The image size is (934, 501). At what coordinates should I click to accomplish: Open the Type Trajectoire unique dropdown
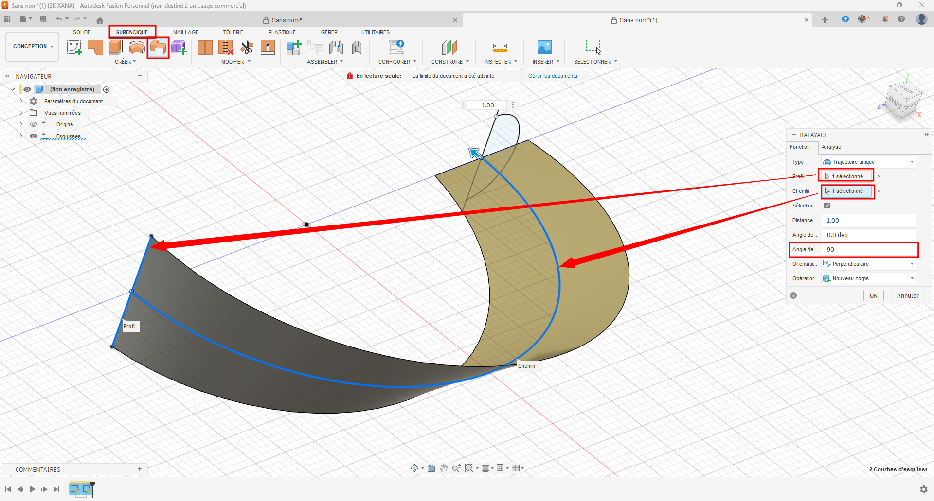(x=868, y=162)
